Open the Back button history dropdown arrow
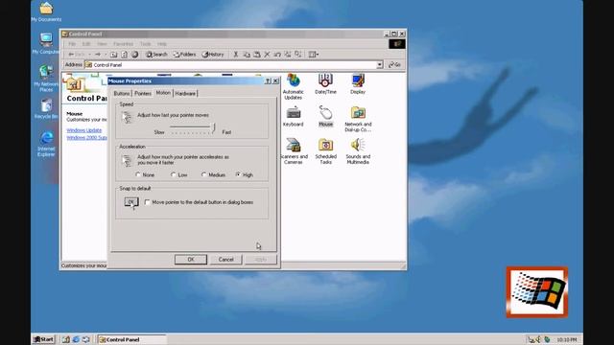The height and width of the screenshot is (345, 614). (x=89, y=55)
